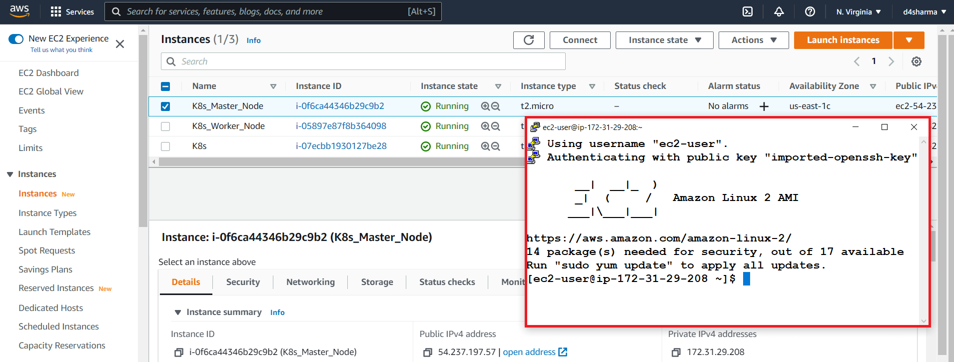Switch to the Security tab
This screenshot has height=362, width=954.
pos(243,282)
